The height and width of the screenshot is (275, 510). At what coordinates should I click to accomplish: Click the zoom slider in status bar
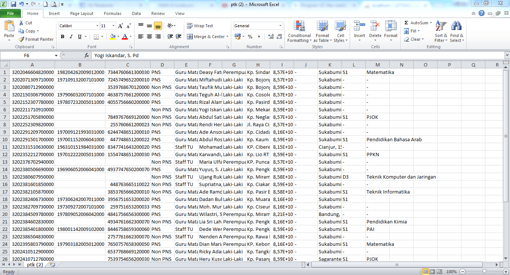tap(484, 272)
